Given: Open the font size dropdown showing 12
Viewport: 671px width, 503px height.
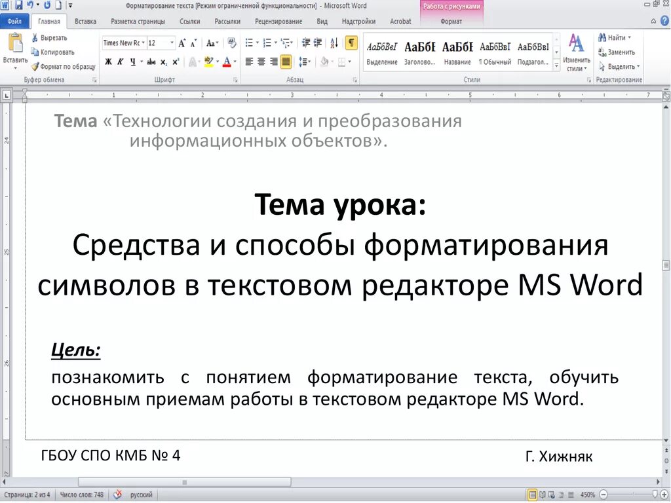Looking at the screenshot, I should [172, 43].
